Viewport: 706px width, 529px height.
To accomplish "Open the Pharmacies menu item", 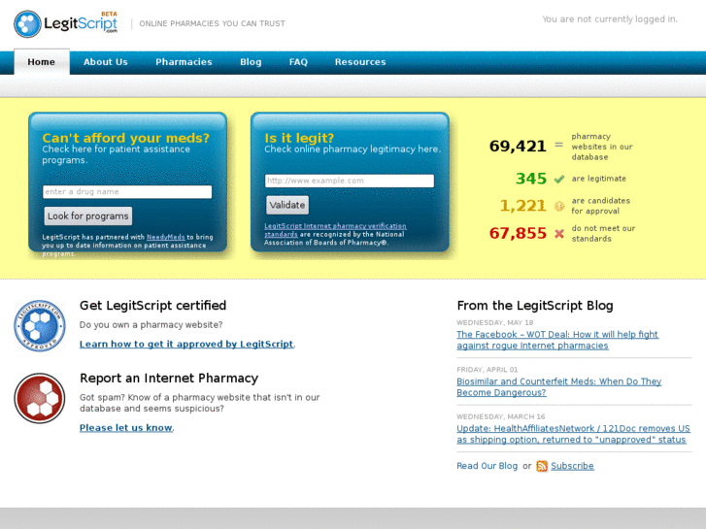I will point(184,62).
